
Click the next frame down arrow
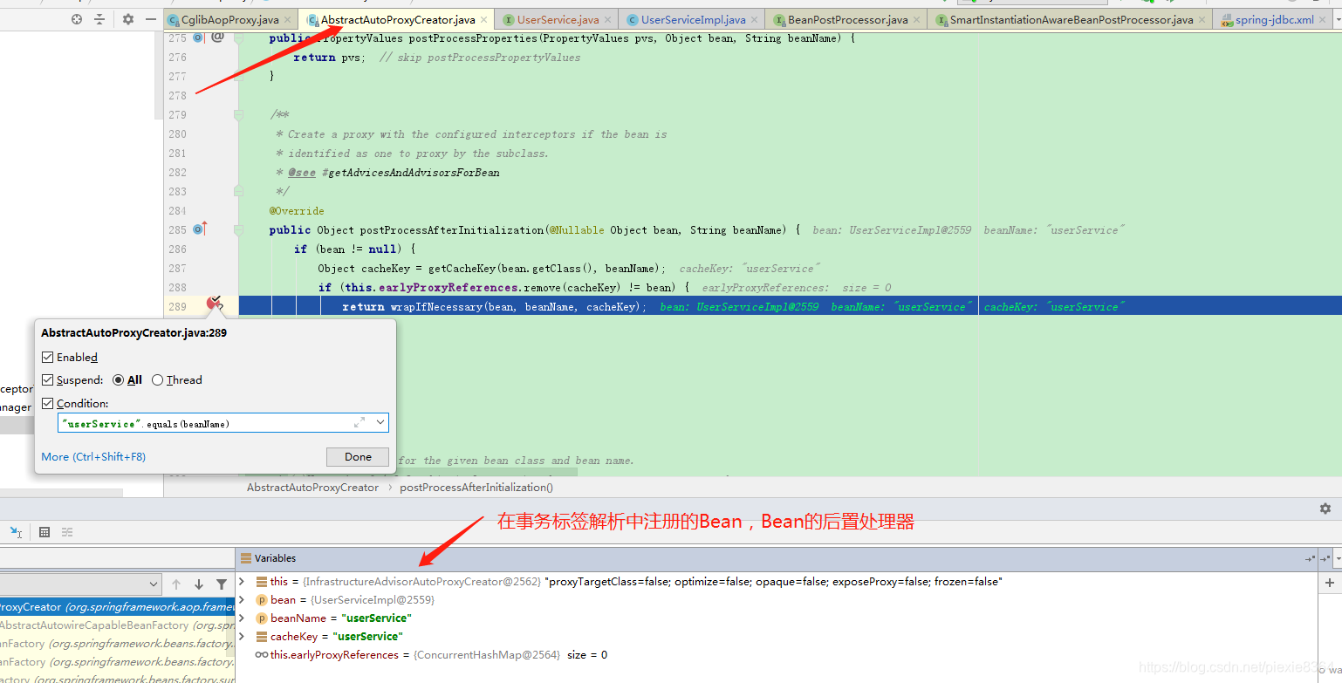(x=199, y=584)
